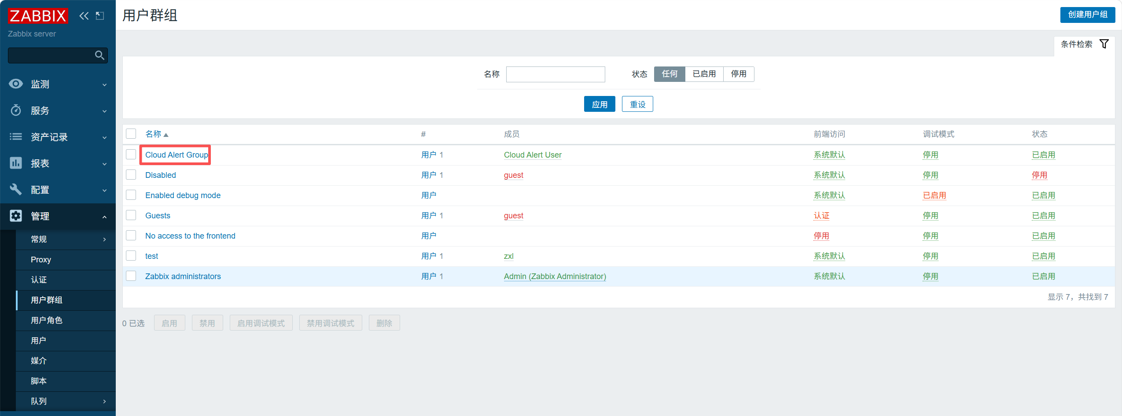Click 停用 frontend access for No access row

[x=821, y=236]
